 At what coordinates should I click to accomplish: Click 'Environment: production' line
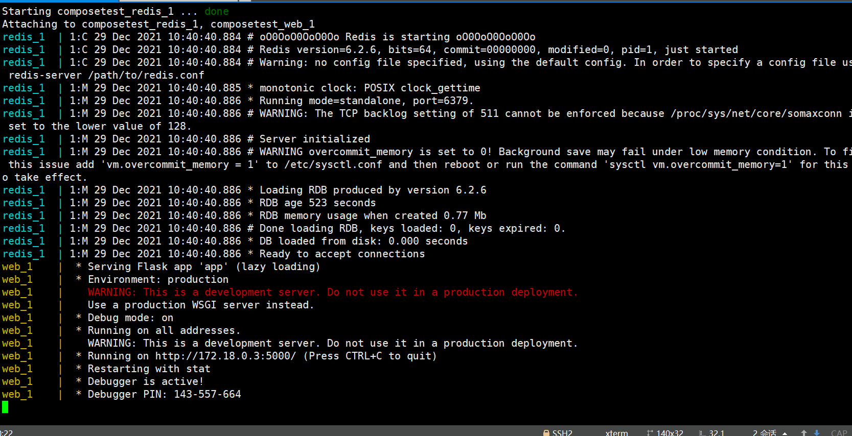(158, 279)
